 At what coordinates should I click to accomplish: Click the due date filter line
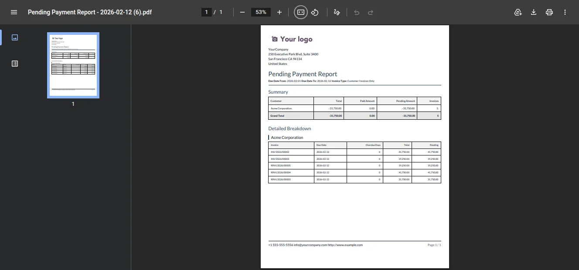coord(321,81)
